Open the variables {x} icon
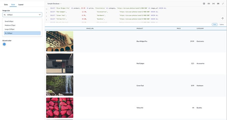The width and height of the screenshot is (227, 120). 214,4
